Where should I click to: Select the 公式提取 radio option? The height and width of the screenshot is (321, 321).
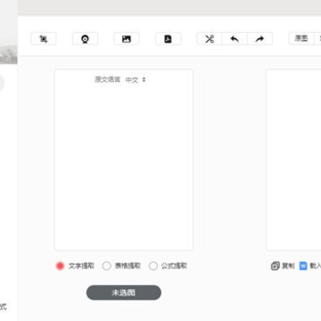[x=153, y=266]
